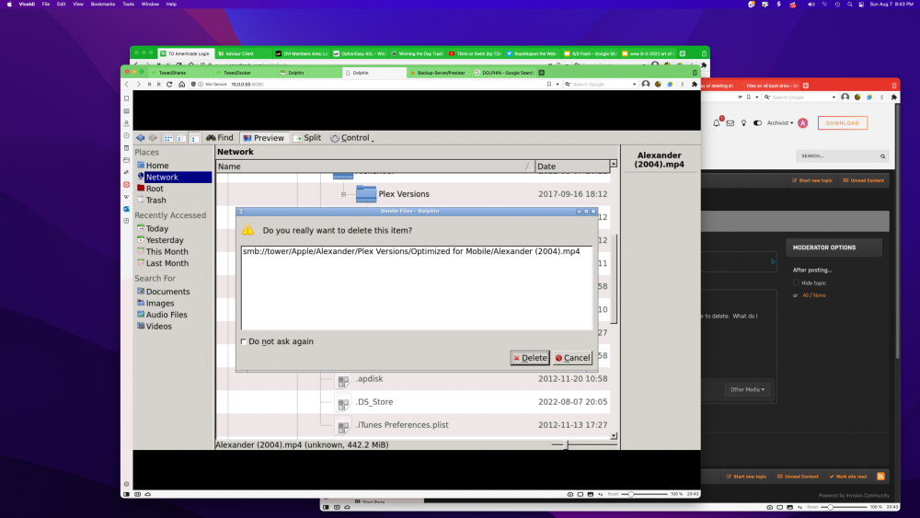Switch to TD Ameritrade Login tab in back window
The image size is (920, 518).
(x=185, y=53)
